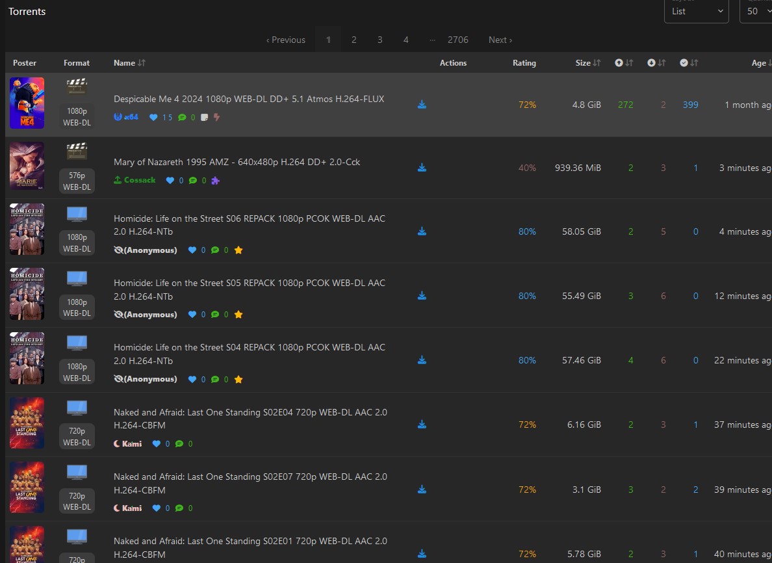
Task: Click the clapperboard category icon for Despicable Me 4
Action: pos(77,86)
